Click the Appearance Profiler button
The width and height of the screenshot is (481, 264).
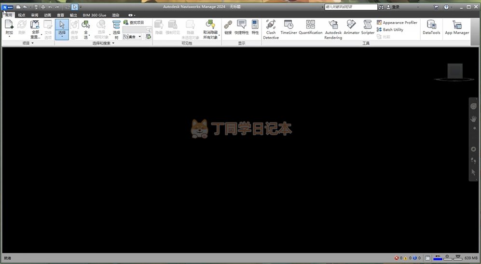coord(397,22)
